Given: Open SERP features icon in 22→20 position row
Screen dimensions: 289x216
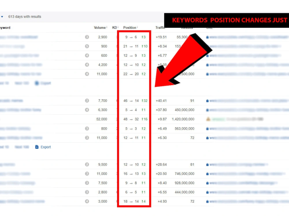Looking at the screenshot, I should pos(87,74).
